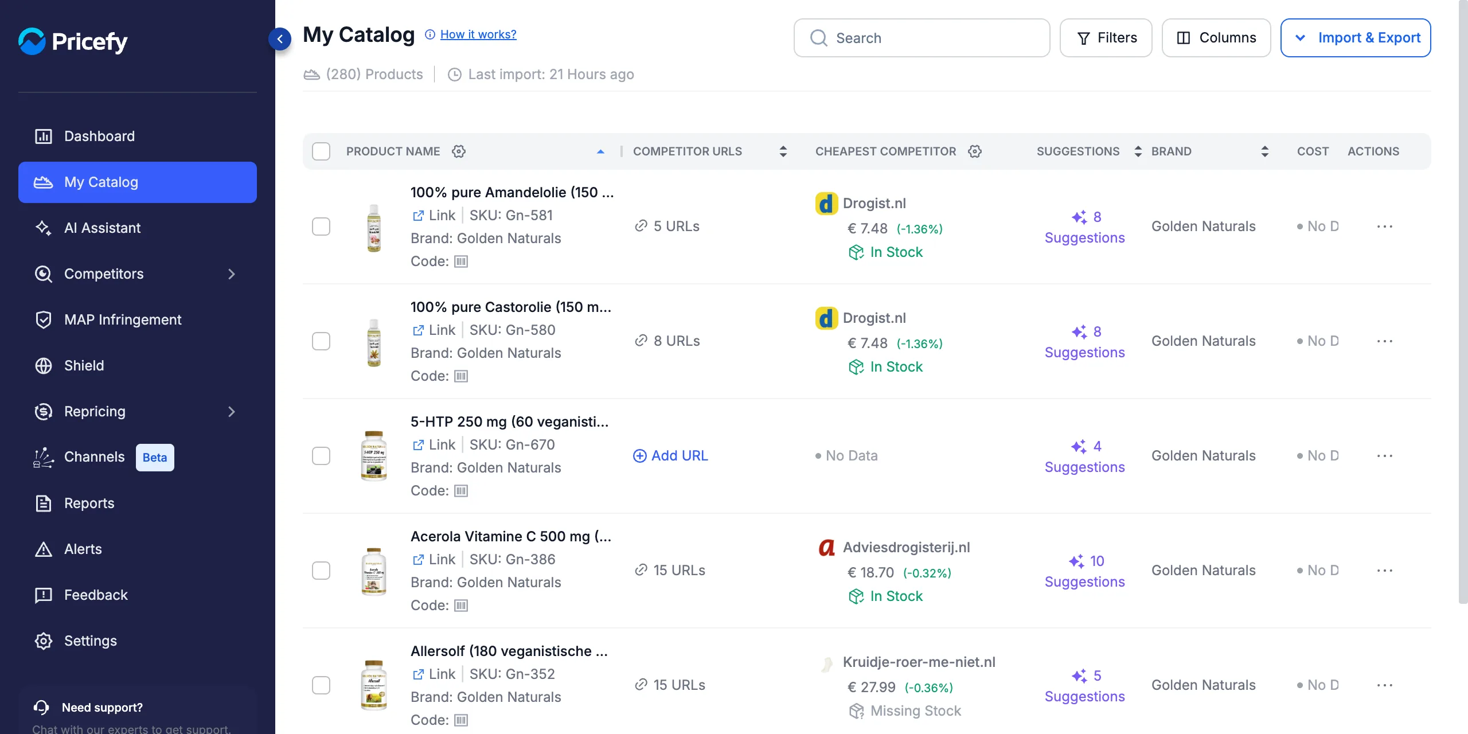Click the Acerola Vitamine C product thumbnail

click(374, 571)
